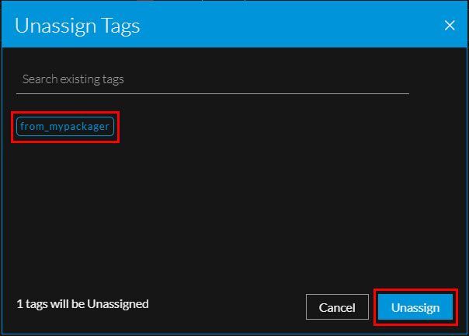Dismiss dialog using the Cancel button
The image size is (469, 336).
[x=337, y=307]
